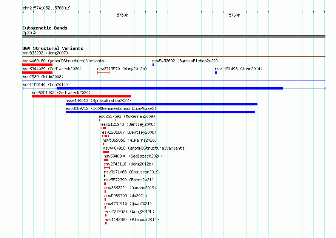
Task: Click the Cytogenetic Bands track title
Action: [45, 28]
